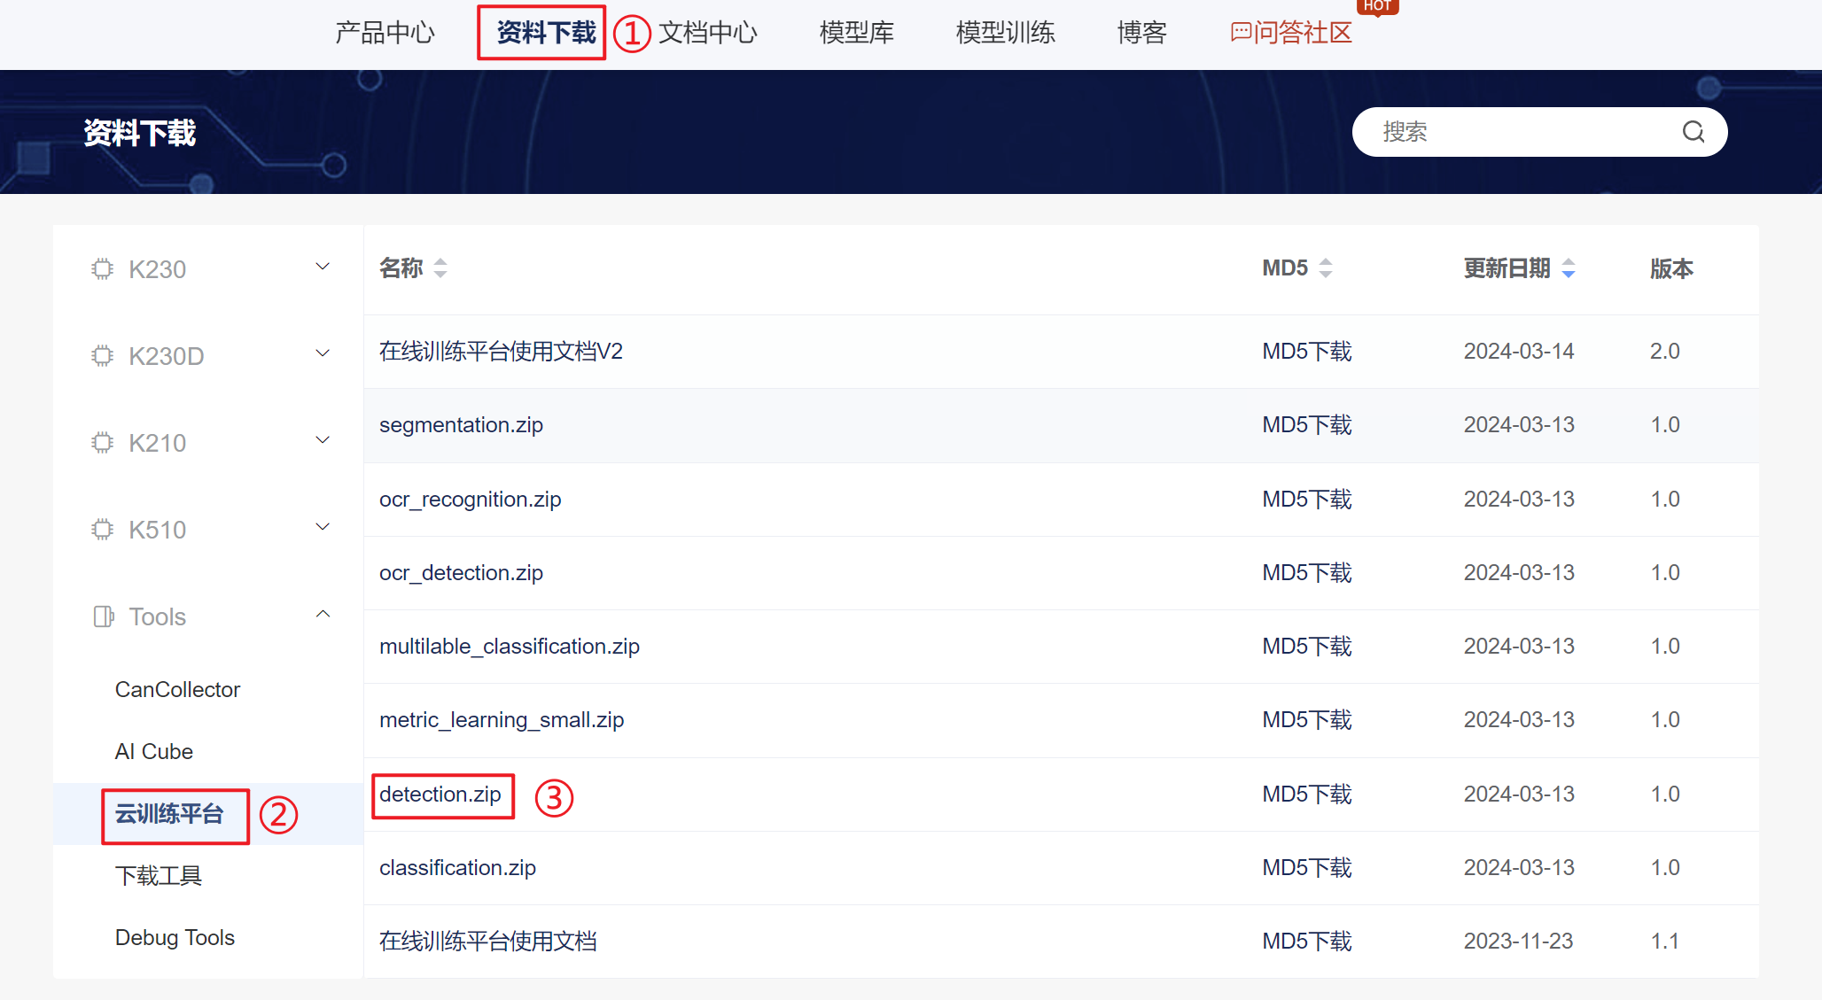
Task: Sort by 名称 column arrows
Action: (x=440, y=267)
